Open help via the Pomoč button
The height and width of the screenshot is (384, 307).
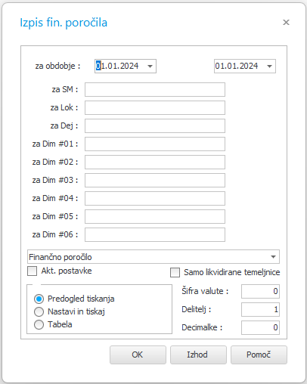pos(259,355)
